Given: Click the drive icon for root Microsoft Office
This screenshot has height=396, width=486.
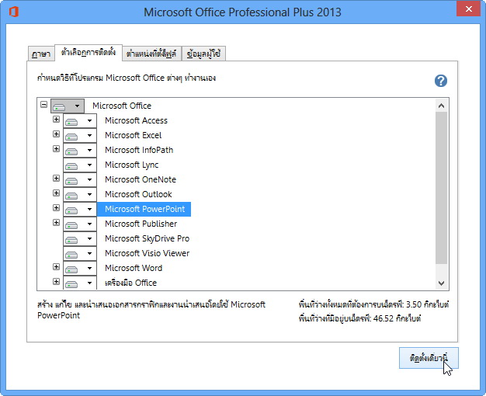Looking at the screenshot, I should [x=59, y=107].
